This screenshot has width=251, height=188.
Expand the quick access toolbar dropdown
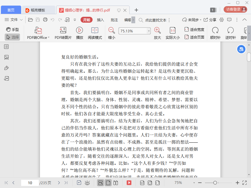click(x=75, y=20)
